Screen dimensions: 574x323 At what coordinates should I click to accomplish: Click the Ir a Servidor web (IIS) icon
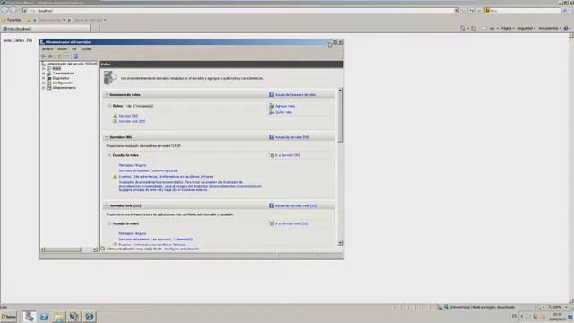pos(272,223)
